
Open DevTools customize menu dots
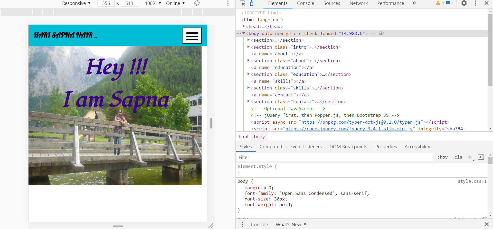point(475,3)
